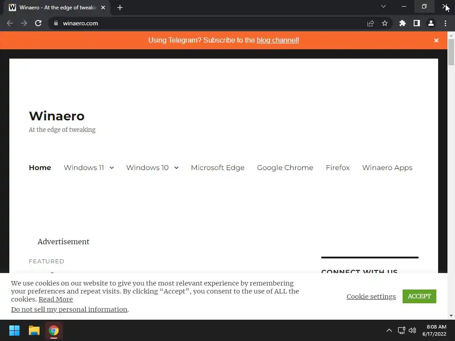
Task: Click Chrome taskbar icon
Action: (54, 330)
